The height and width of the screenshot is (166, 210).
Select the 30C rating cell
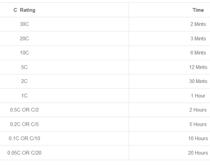point(24,24)
